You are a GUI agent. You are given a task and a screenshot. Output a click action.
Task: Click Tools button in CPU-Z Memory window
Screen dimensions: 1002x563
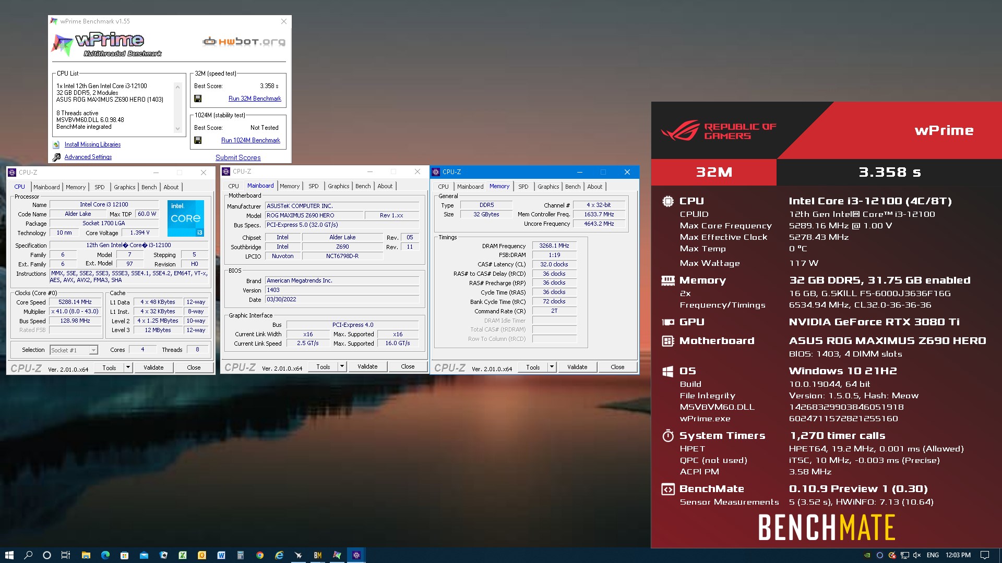[533, 367]
